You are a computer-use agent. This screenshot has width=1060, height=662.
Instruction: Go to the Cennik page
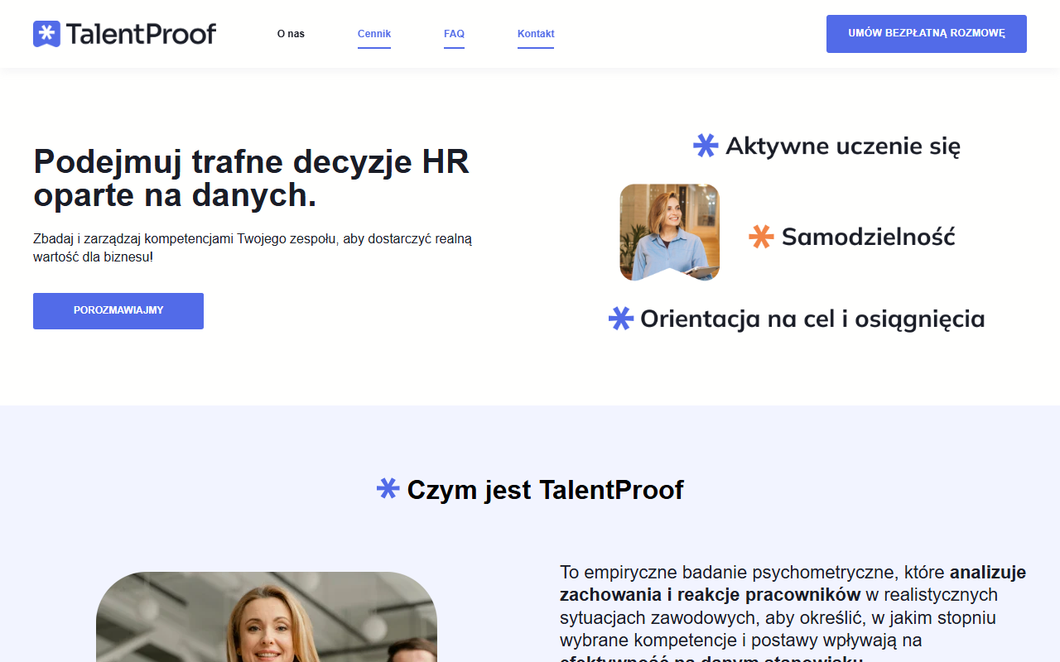pyautogui.click(x=374, y=34)
